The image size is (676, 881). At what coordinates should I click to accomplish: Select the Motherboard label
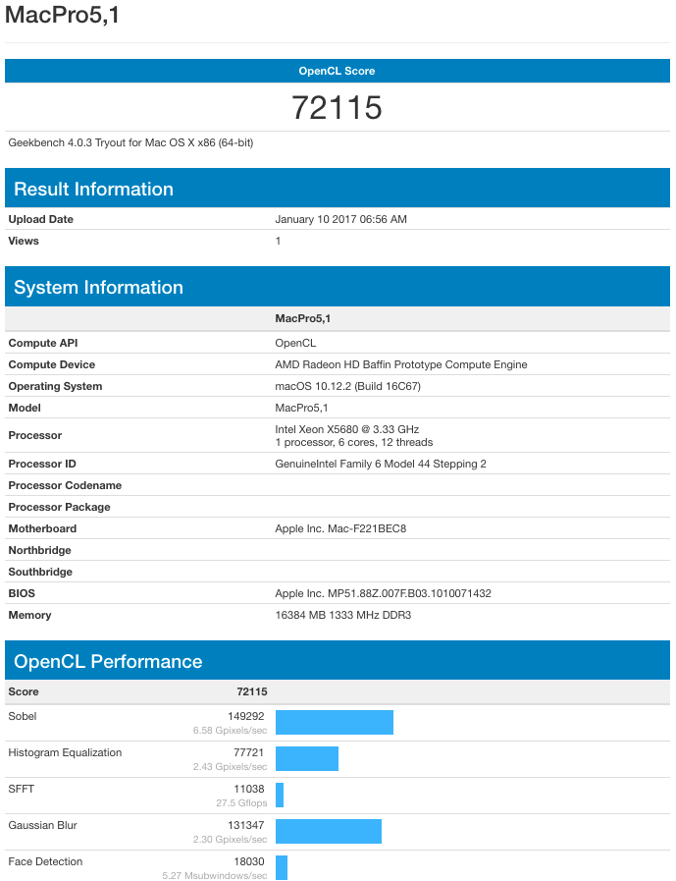42,528
